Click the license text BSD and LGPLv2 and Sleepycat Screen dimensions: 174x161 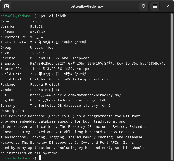tap(60, 58)
